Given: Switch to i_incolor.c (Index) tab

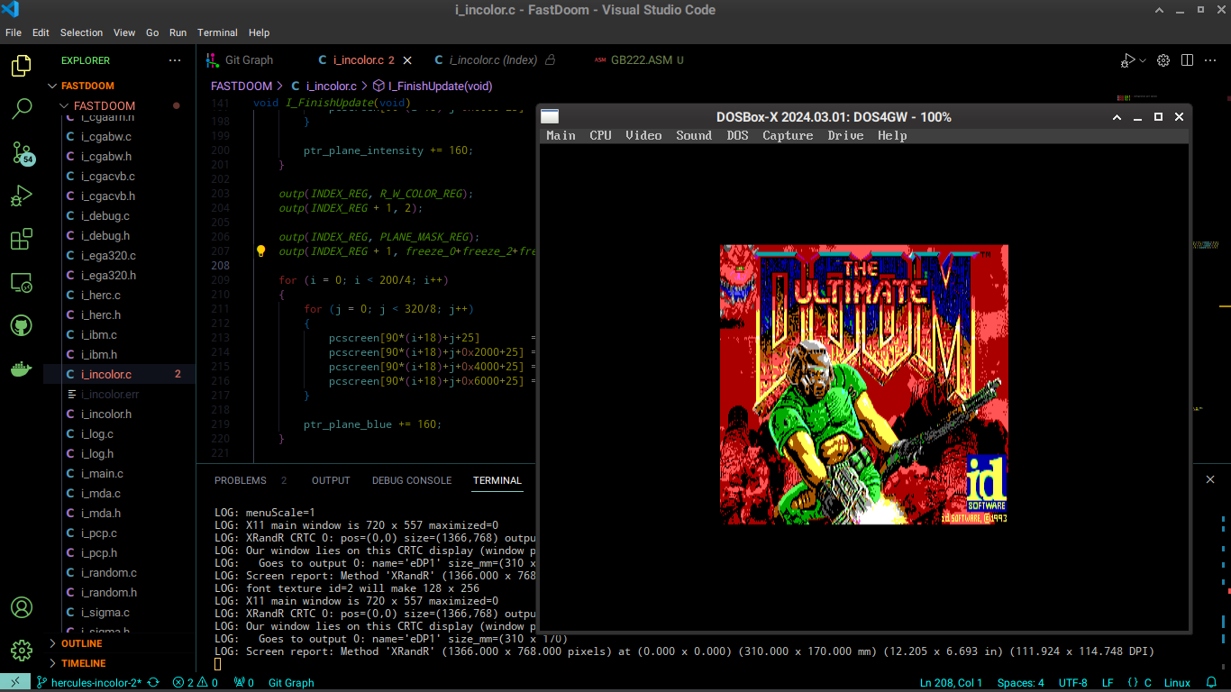Looking at the screenshot, I should pyautogui.click(x=494, y=60).
